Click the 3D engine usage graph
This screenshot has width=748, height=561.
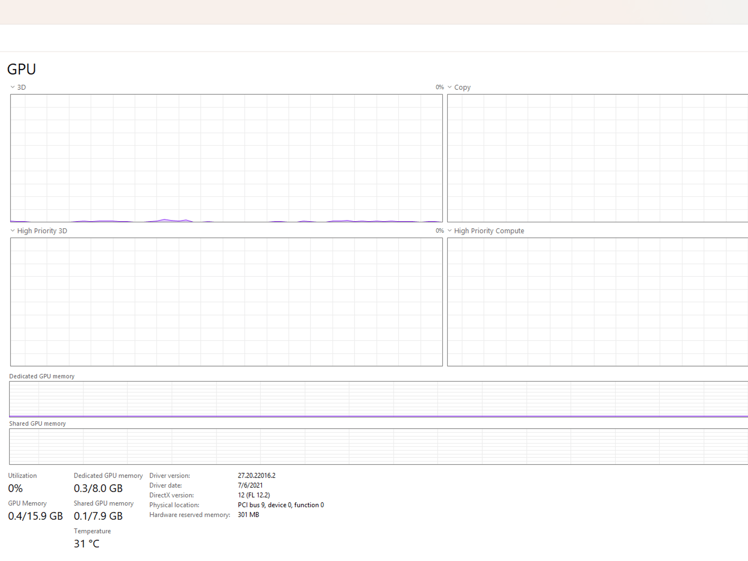pos(226,158)
